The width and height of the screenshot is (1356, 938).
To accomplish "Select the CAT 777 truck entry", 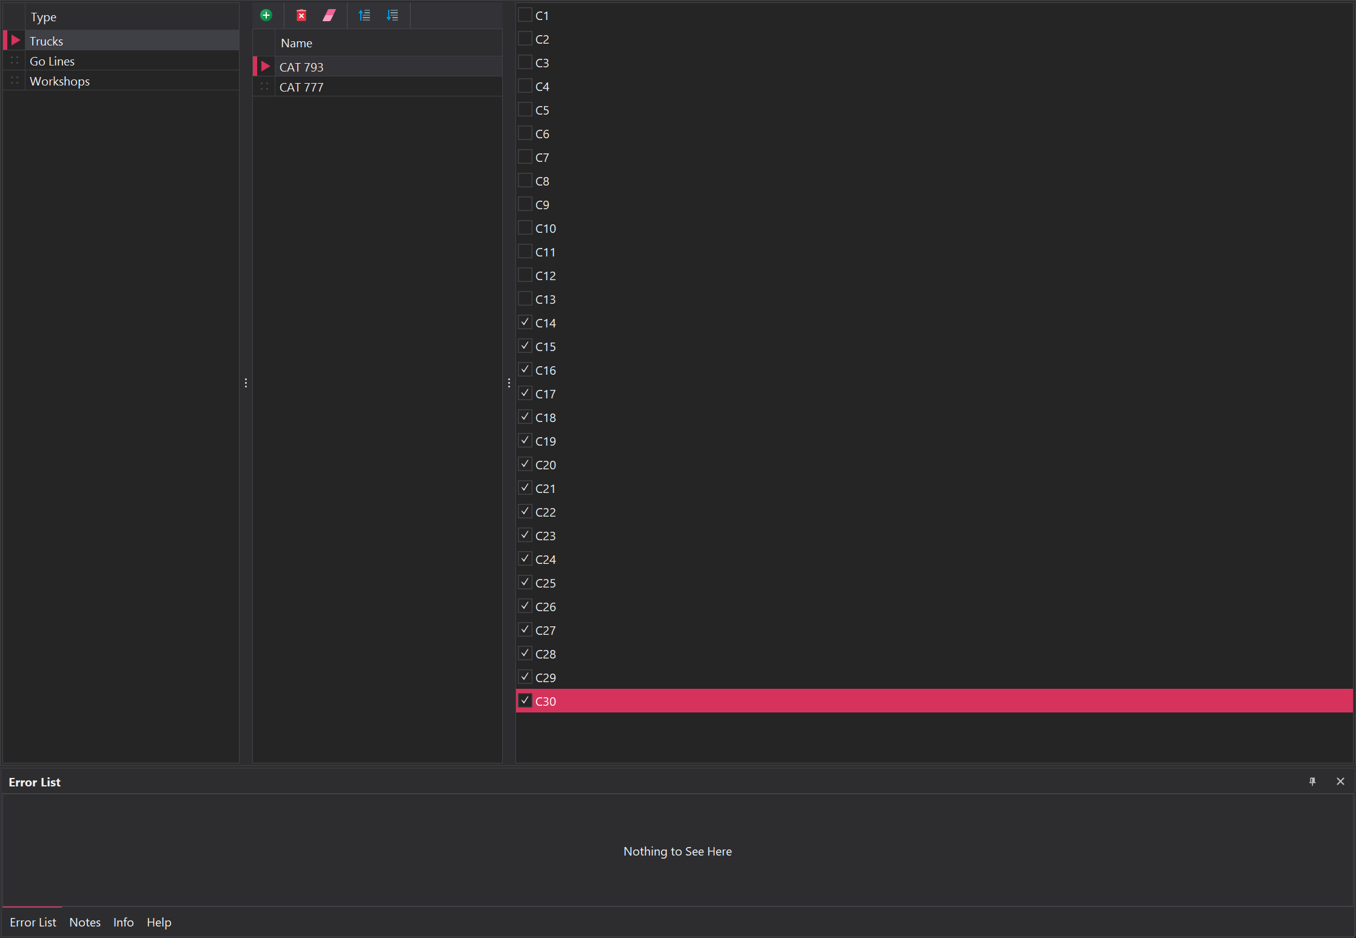I will 301,87.
